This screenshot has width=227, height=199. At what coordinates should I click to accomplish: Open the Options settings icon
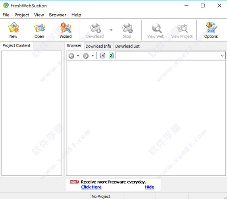pyautogui.click(x=211, y=30)
